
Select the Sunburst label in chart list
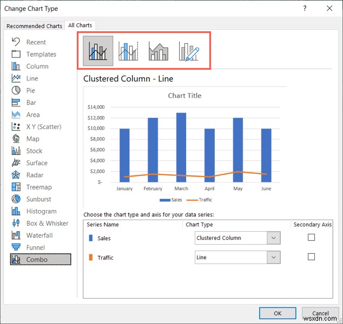[x=39, y=199]
